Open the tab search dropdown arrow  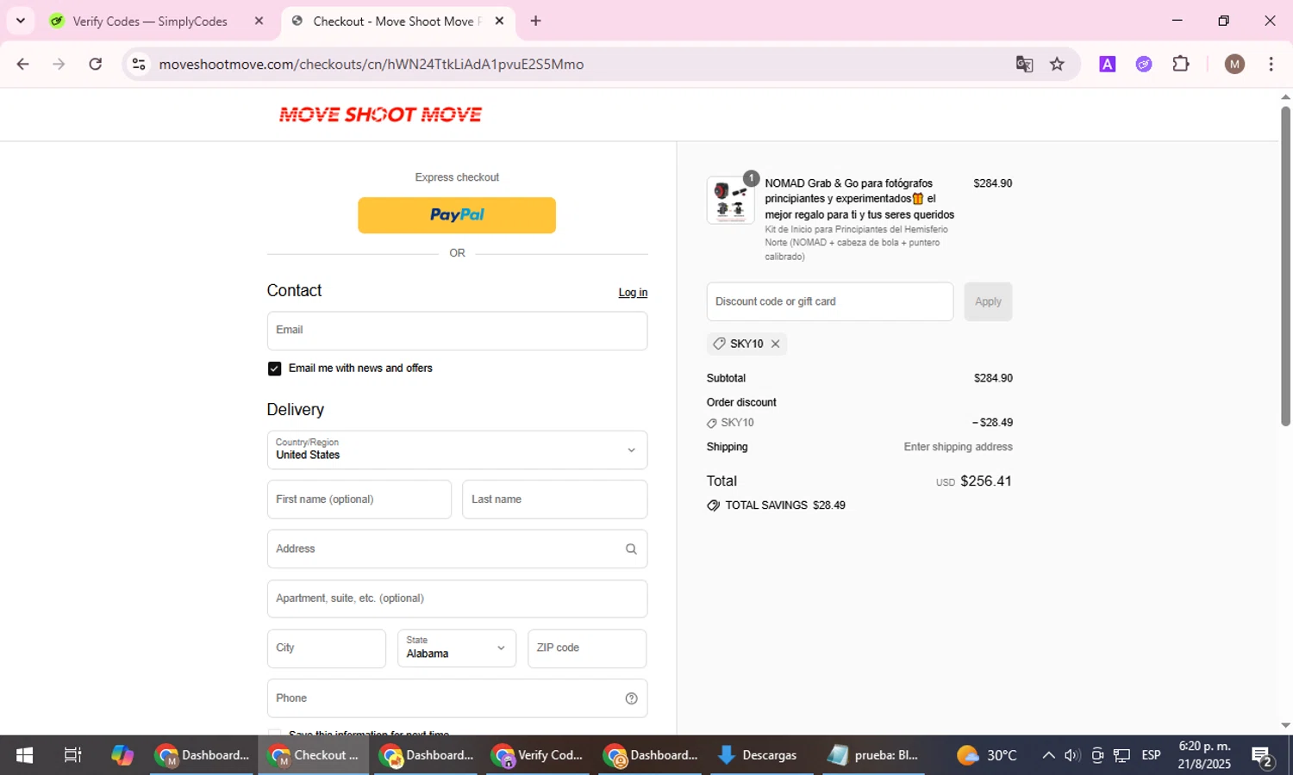[x=21, y=21]
